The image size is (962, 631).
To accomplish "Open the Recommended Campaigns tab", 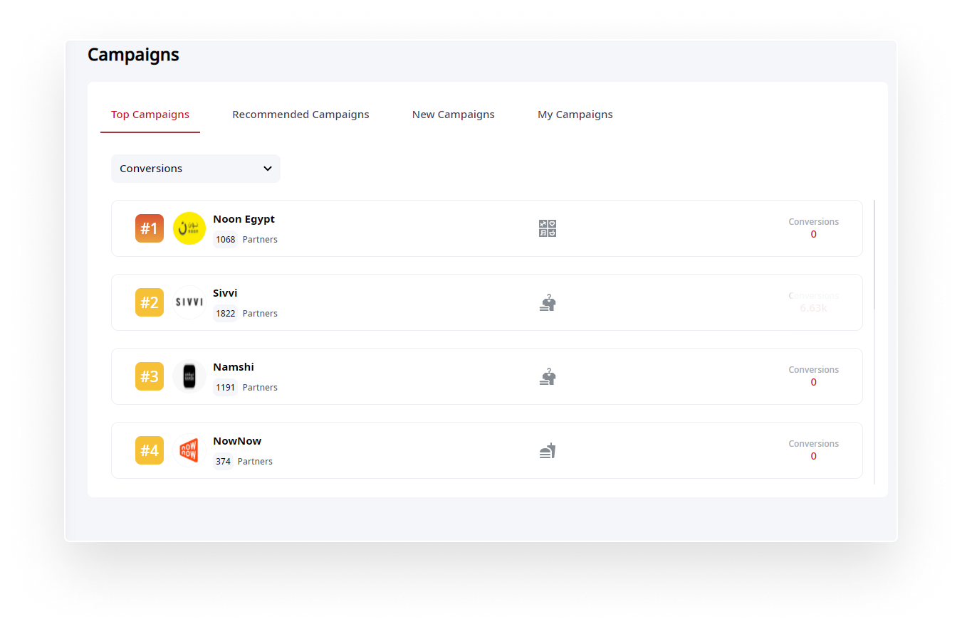I will 300,115.
